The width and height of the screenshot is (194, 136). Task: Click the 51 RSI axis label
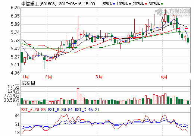[17, 124]
